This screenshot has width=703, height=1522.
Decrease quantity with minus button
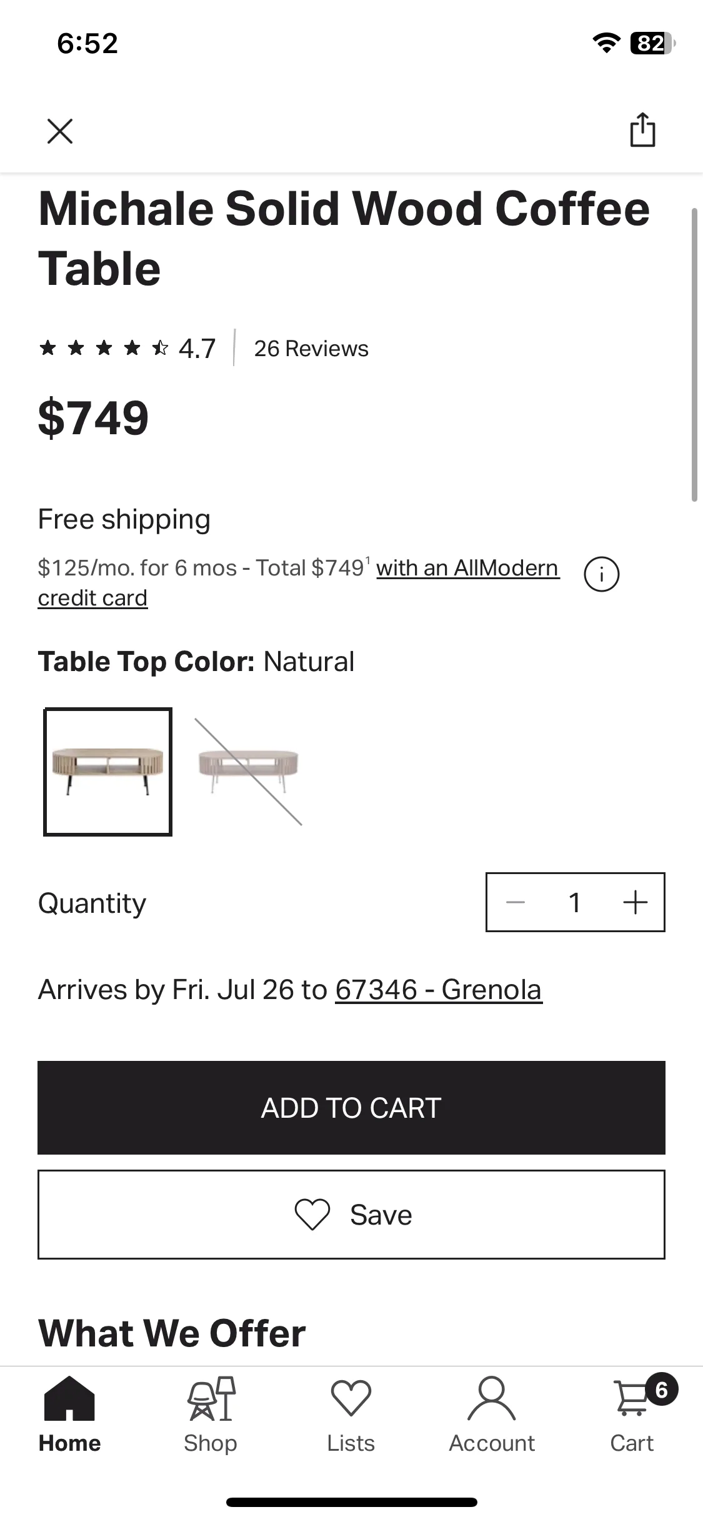point(516,902)
